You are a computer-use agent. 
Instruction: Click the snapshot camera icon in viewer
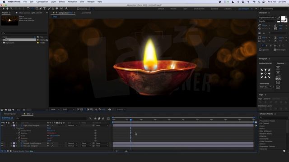(109, 109)
